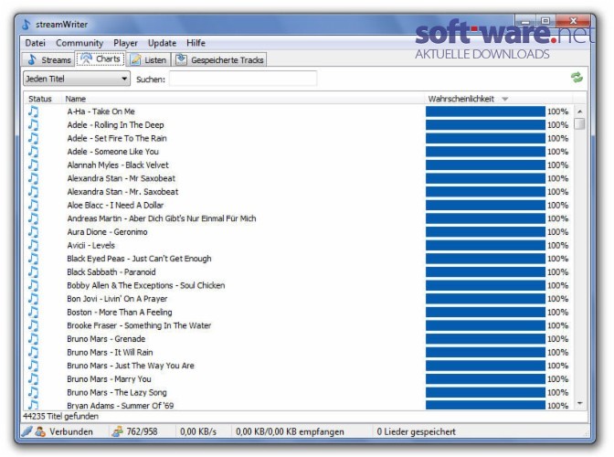
Task: Click the scroll up arrow of the chart list
Action: (580, 112)
